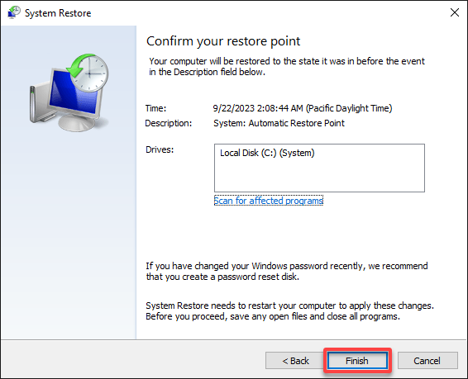This screenshot has height=379, width=468.
Task: Click the green arrow on the clock graphic
Action: (79, 65)
